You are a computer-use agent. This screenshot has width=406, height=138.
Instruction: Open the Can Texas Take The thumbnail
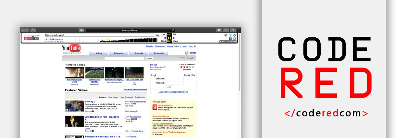point(134,73)
